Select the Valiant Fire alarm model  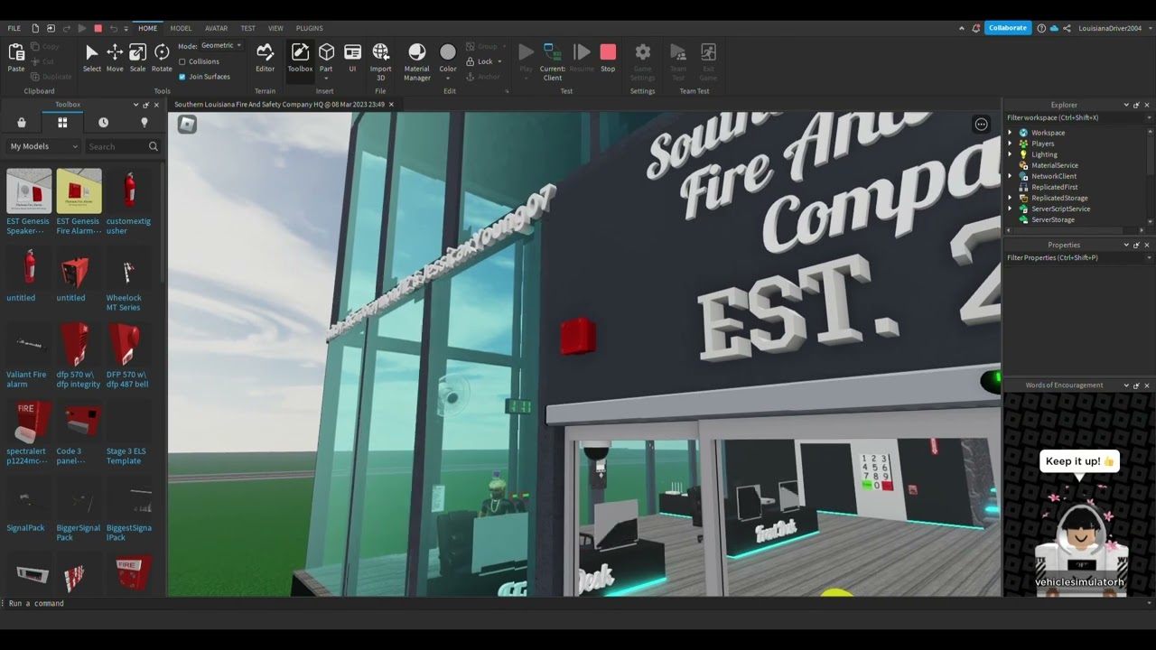[x=29, y=344]
